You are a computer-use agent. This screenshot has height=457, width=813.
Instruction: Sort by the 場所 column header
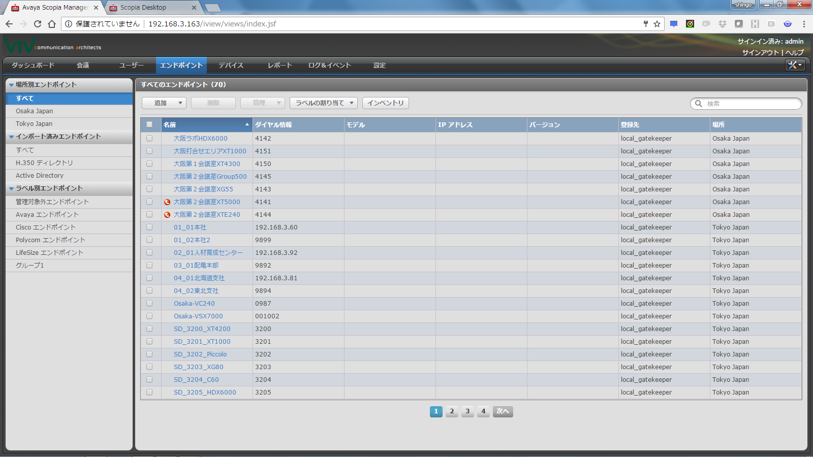(756, 124)
